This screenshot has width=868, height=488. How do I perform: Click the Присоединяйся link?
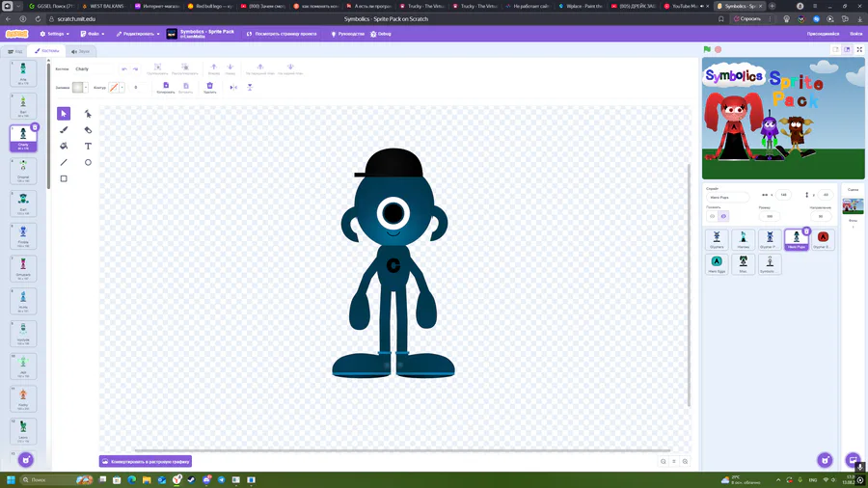point(823,34)
